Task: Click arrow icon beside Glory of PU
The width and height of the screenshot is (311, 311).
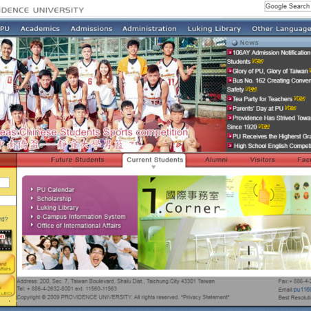Action: point(230,71)
